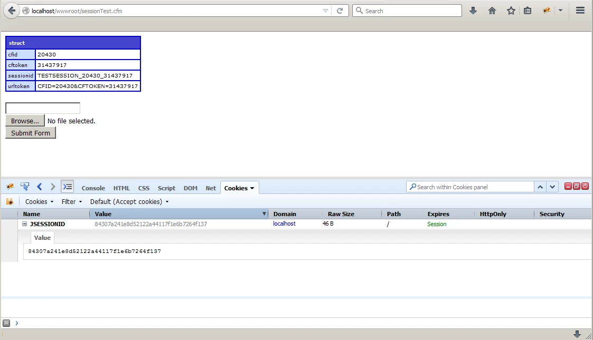Open the downloads arrow in browser toolbar
The width and height of the screenshot is (593, 340).
(x=473, y=11)
